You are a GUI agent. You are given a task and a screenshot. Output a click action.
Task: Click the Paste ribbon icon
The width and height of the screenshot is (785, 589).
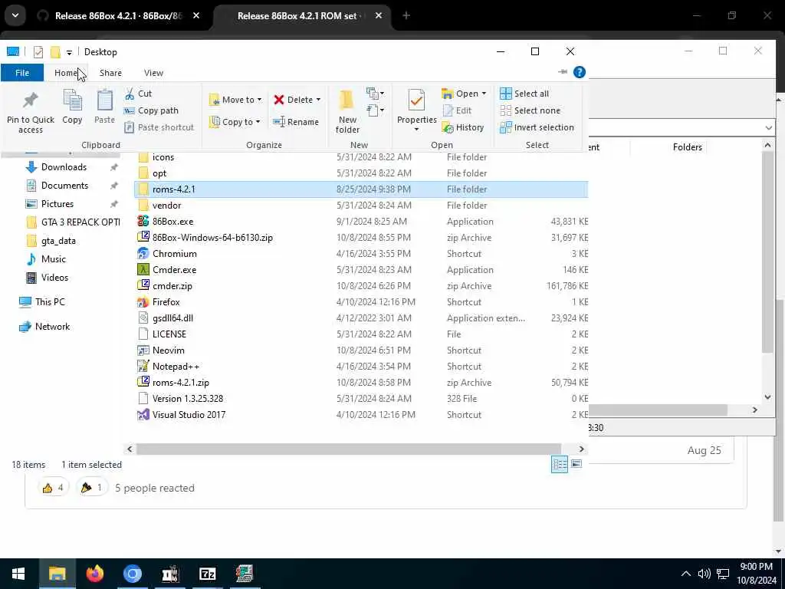[104, 106]
